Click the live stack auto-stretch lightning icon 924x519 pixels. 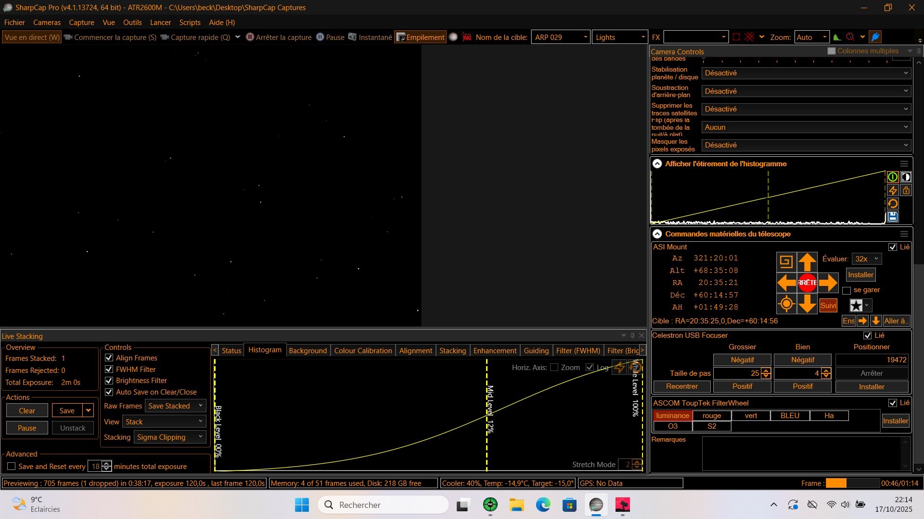click(x=619, y=368)
